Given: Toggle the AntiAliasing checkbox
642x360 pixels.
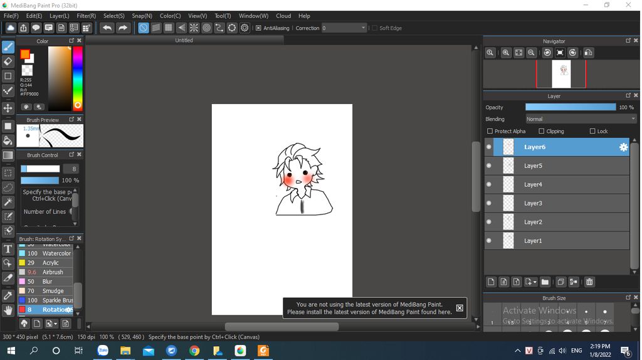Looking at the screenshot, I should coord(258,28).
